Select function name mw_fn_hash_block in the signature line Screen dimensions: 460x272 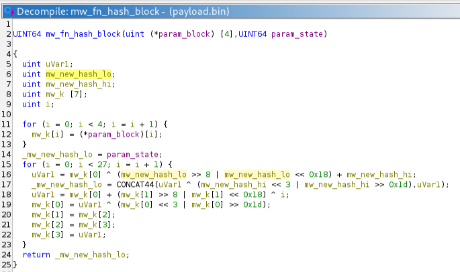(83, 34)
